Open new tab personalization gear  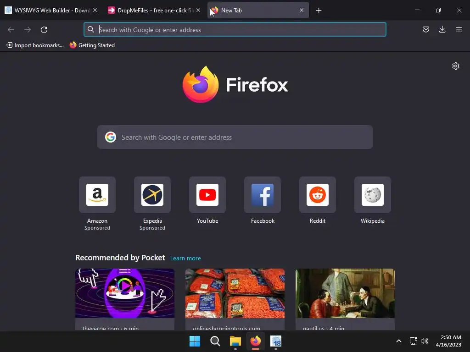click(x=456, y=66)
